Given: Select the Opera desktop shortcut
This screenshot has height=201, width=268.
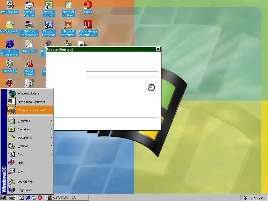Looking at the screenshot, I should click(88, 7).
